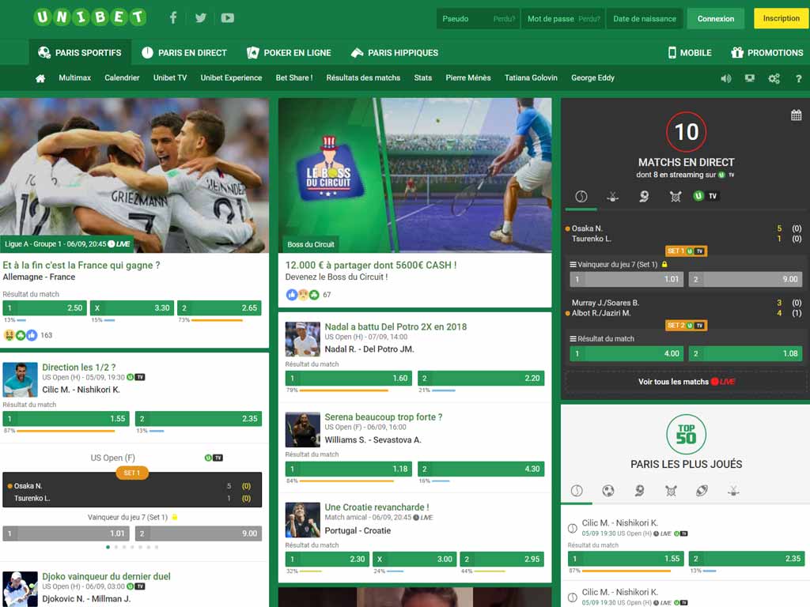Open Unibet TV menu item
The image size is (810, 607).
click(x=170, y=78)
